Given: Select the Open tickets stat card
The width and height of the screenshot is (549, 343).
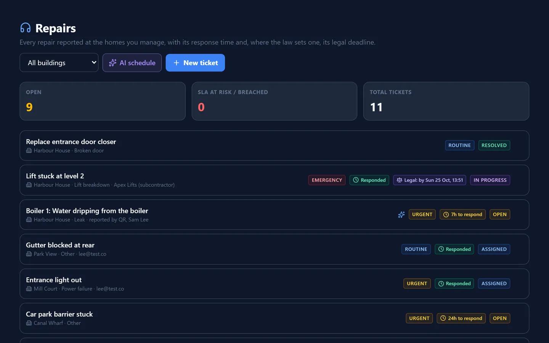Looking at the screenshot, I should (x=103, y=101).
